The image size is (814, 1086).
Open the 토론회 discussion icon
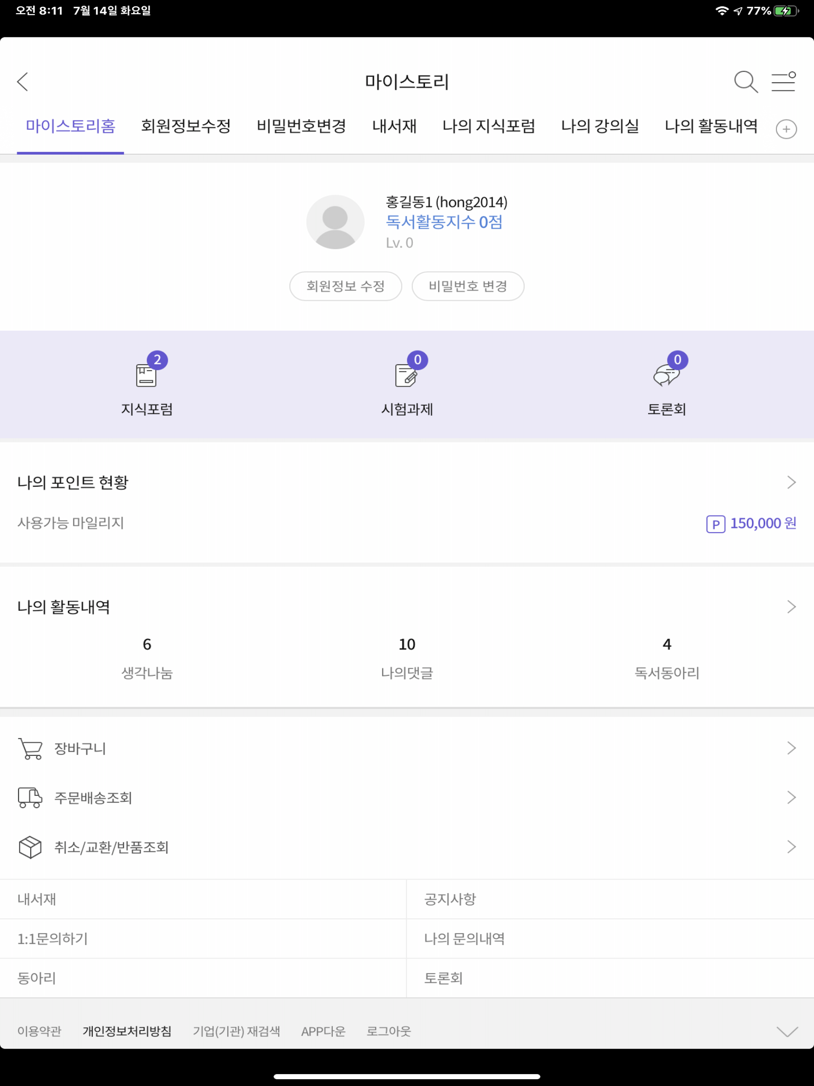pos(667,375)
